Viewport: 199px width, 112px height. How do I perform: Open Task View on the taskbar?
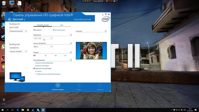(x=12, y=110)
